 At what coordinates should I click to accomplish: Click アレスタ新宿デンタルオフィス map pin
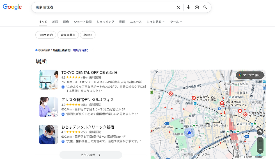[222, 103]
